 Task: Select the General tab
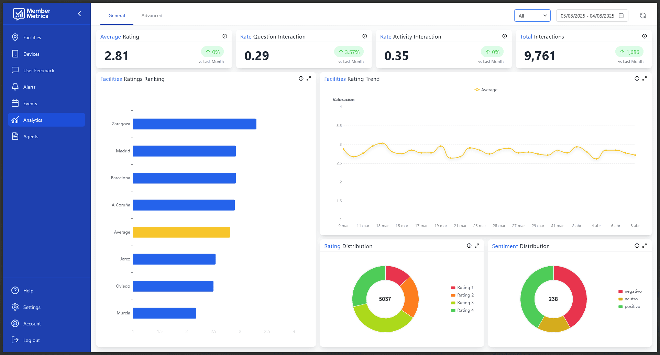tap(117, 15)
